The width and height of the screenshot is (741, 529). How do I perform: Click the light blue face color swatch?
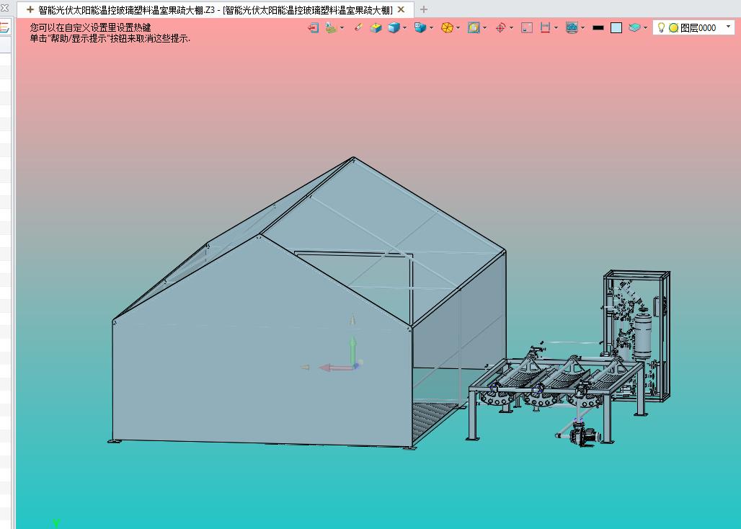pos(616,28)
